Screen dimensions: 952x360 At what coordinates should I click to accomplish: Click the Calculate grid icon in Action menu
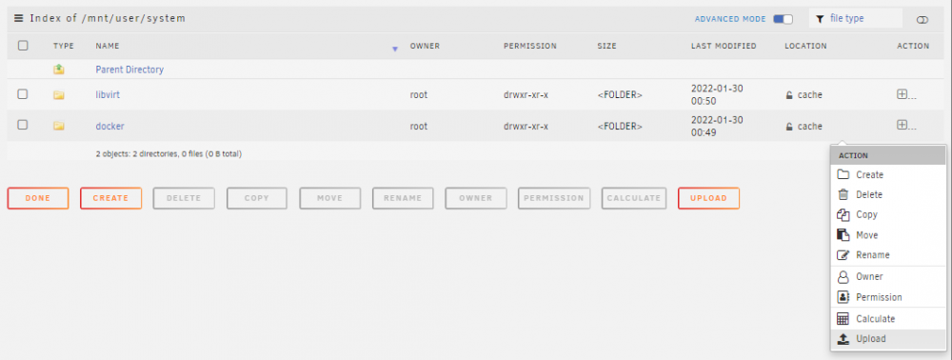pyautogui.click(x=843, y=319)
